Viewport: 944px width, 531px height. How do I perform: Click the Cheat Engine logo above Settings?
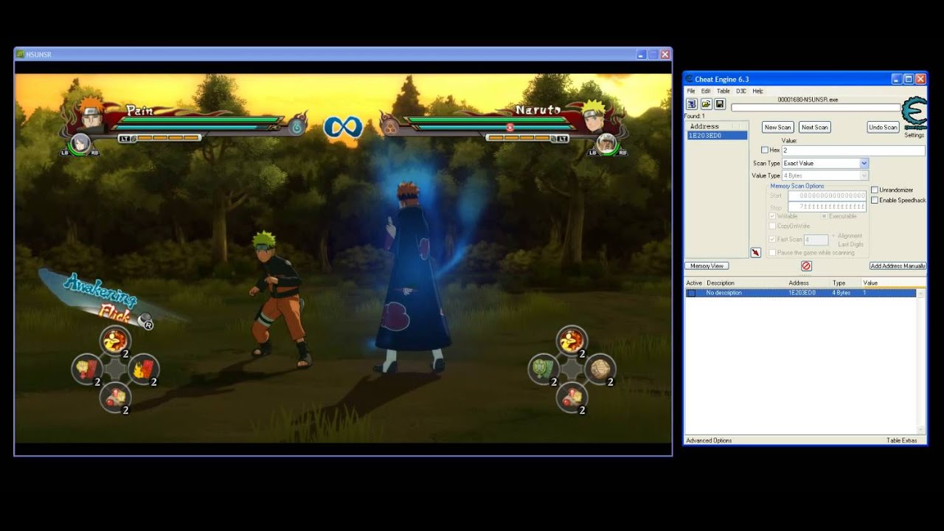(x=914, y=113)
